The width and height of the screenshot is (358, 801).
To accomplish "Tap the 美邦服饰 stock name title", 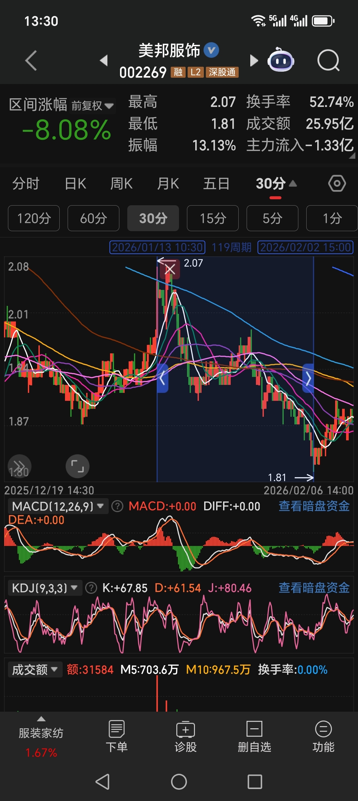I will click(x=169, y=51).
